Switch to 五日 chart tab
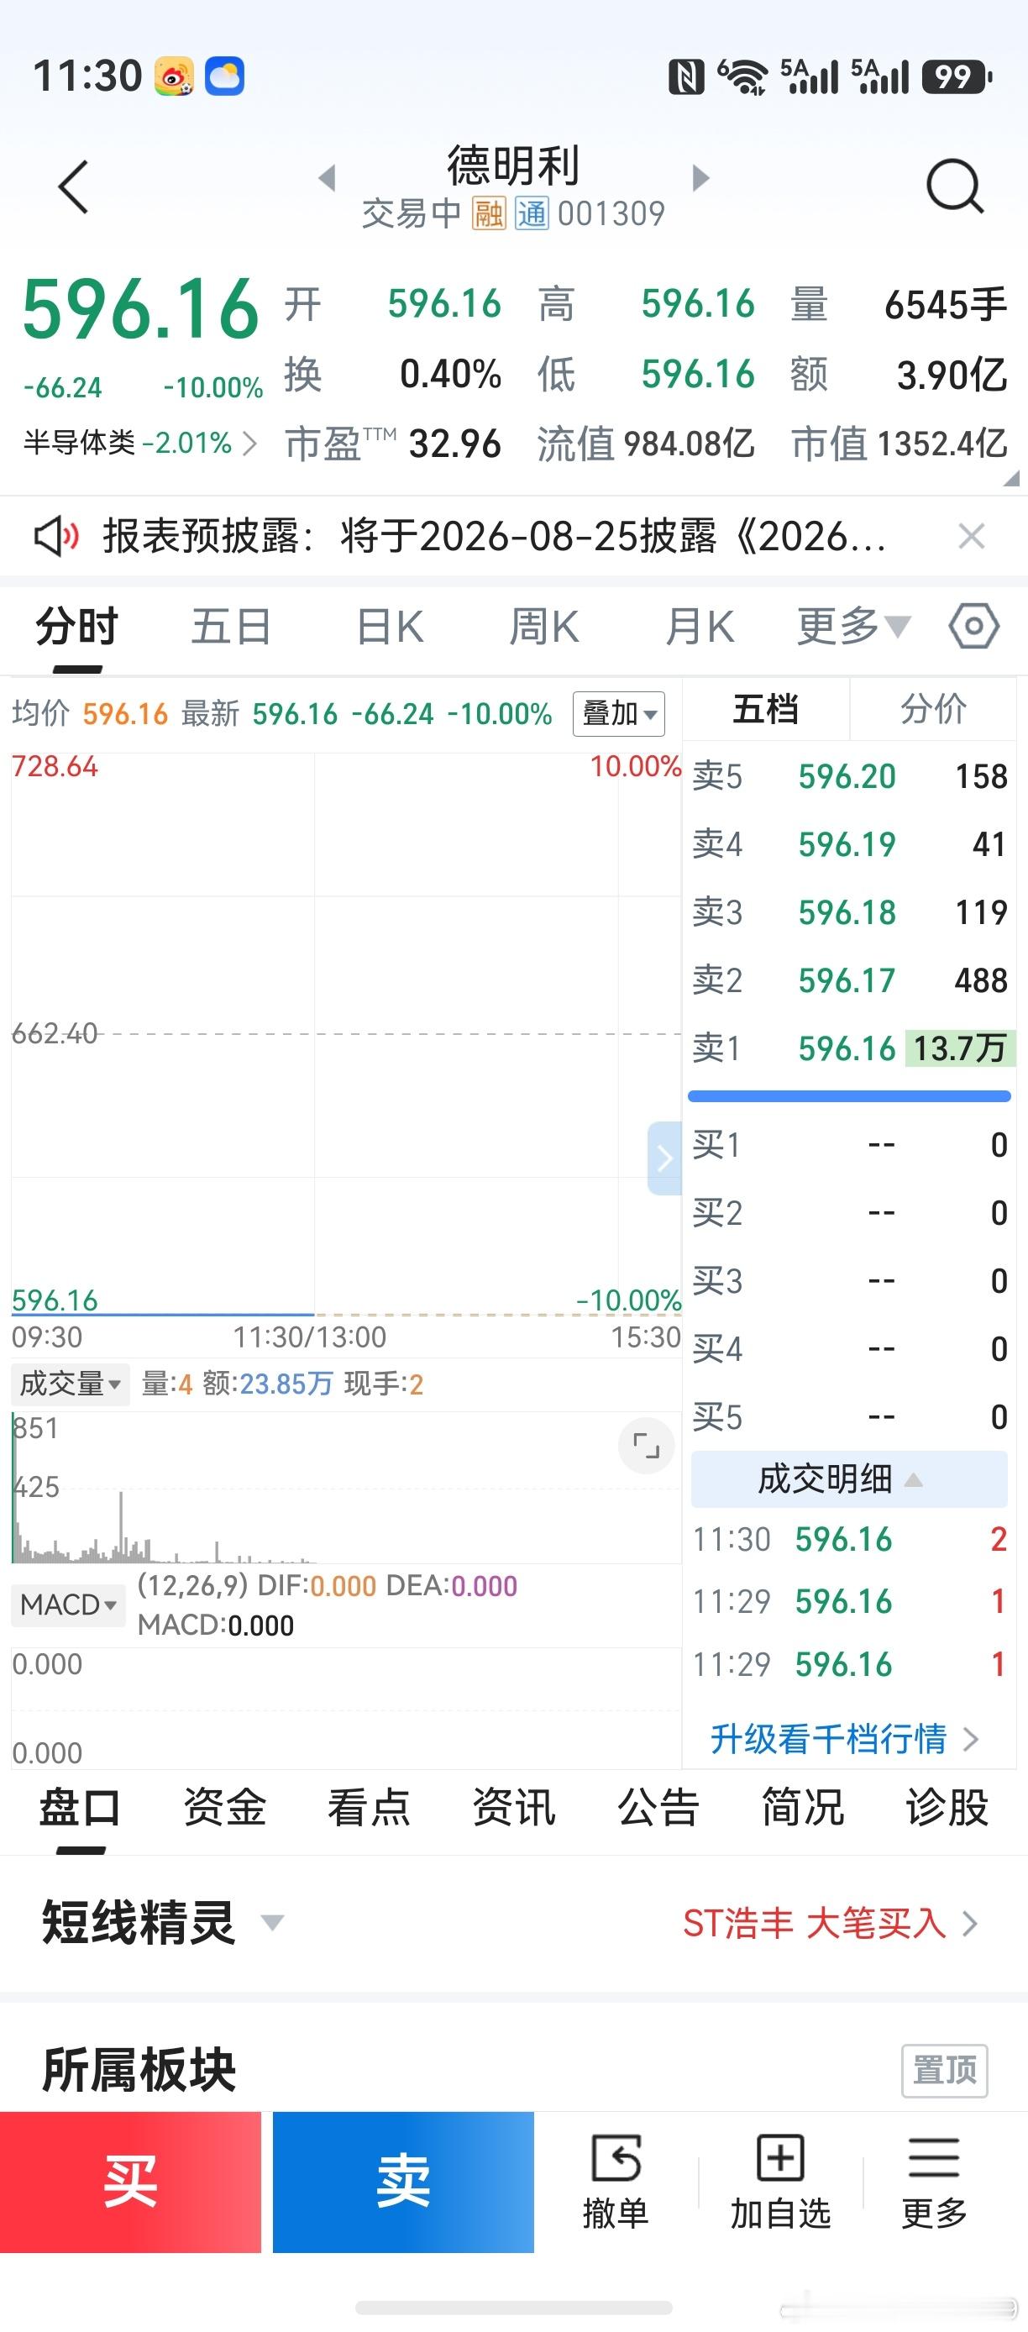 tap(232, 626)
